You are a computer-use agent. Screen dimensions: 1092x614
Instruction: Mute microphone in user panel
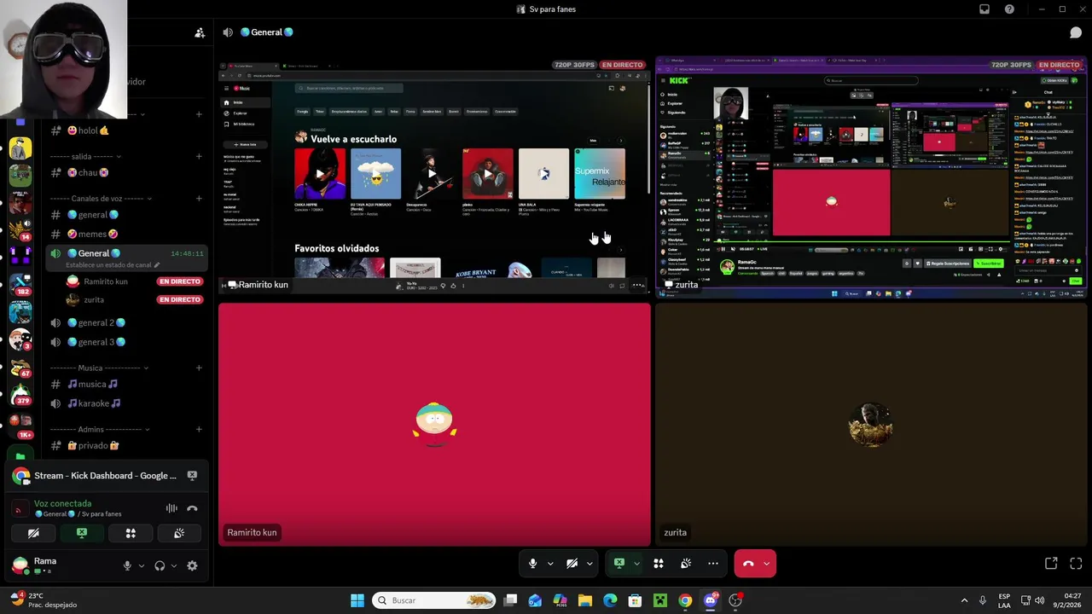[x=127, y=565]
